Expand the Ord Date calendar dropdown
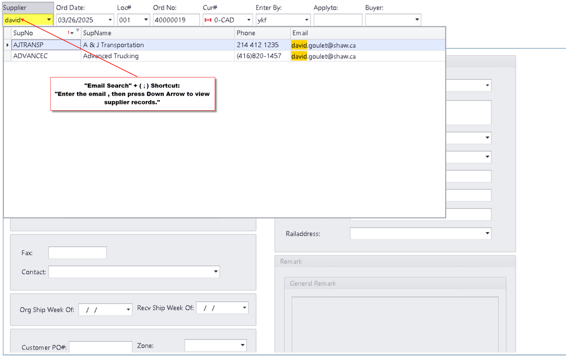 pyautogui.click(x=110, y=20)
